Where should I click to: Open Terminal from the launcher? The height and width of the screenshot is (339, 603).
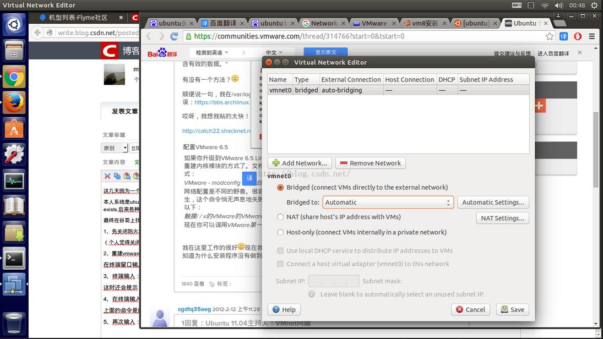click(14, 258)
